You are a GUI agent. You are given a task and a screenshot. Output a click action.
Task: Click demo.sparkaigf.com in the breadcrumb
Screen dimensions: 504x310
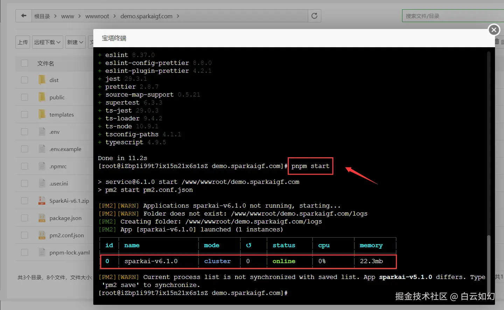coord(146,16)
